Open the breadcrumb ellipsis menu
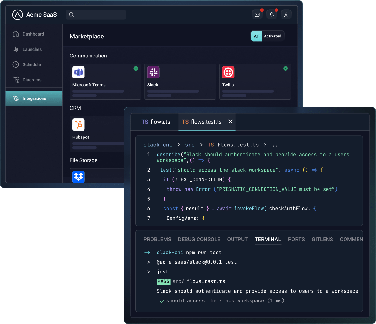This screenshot has height=324, width=376. tap(276, 145)
